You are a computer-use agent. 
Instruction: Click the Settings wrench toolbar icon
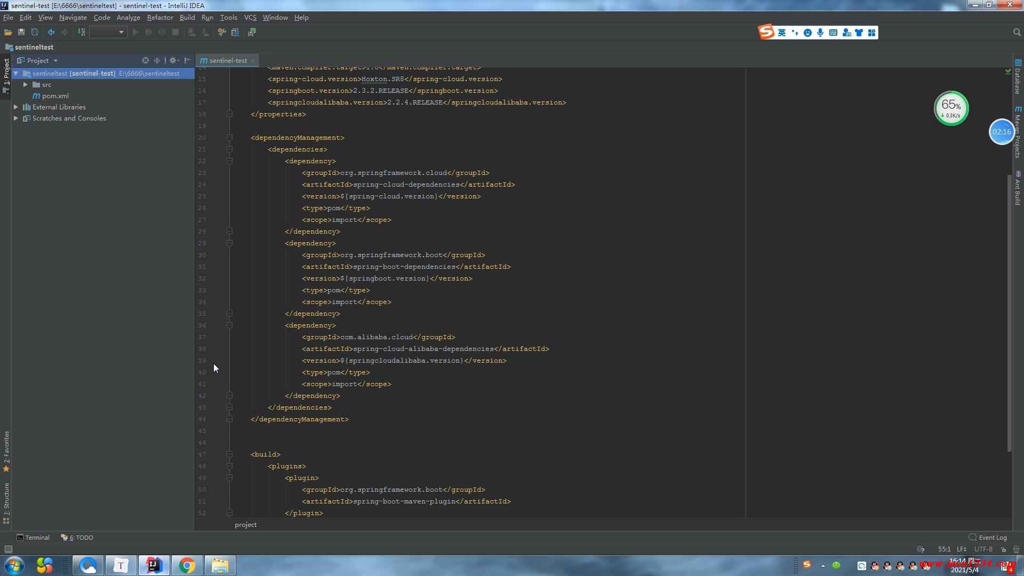(222, 33)
